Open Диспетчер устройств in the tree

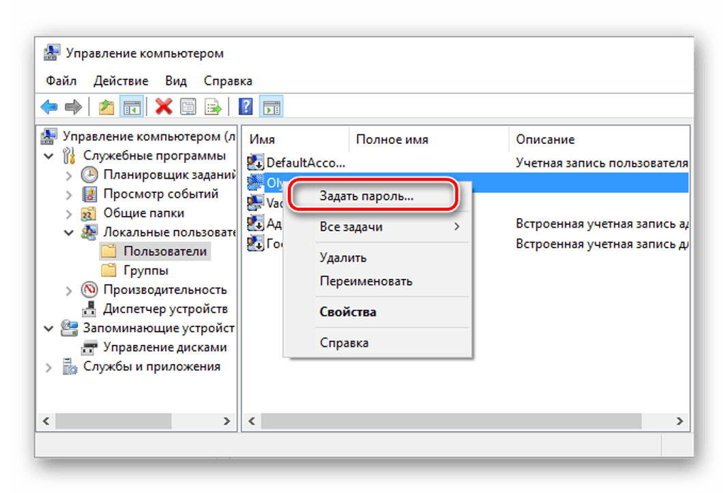165,309
